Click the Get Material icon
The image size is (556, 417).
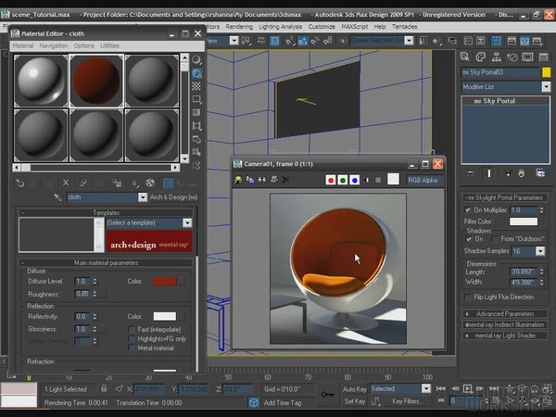tap(19, 183)
